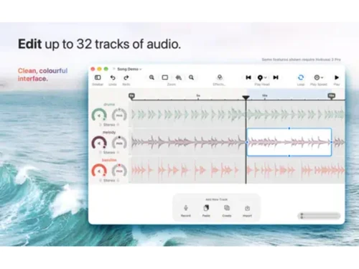Click the top handle of the melody selection

[289, 128]
